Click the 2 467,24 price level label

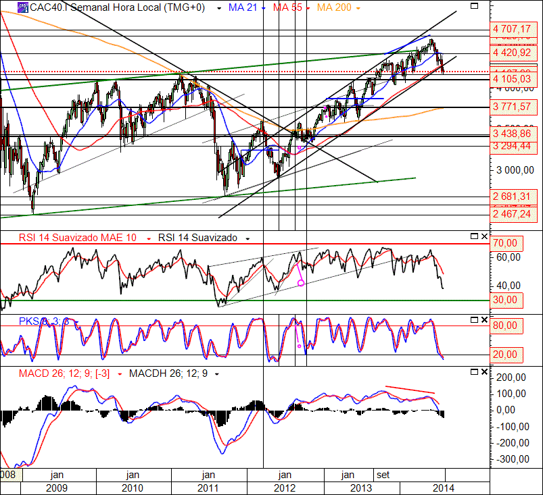click(x=512, y=214)
